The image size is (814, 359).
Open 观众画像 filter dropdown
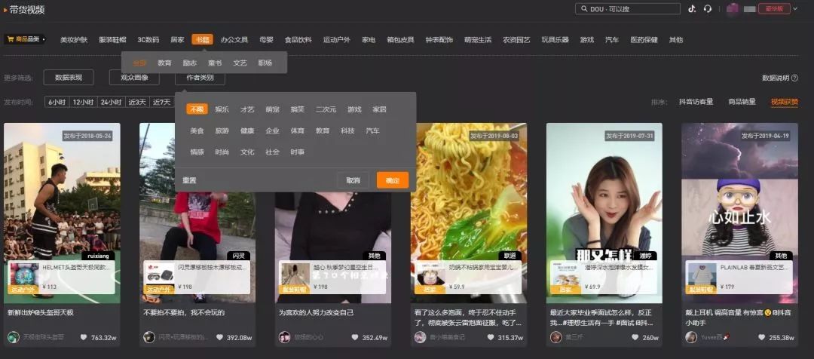[134, 78]
